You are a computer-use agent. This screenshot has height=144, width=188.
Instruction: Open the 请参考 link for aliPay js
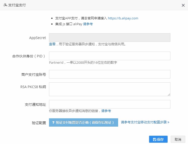pyautogui.click(x=88, y=24)
